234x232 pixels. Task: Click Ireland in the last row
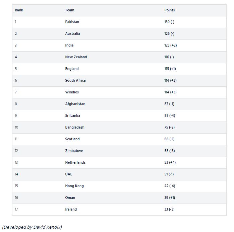click(x=71, y=209)
